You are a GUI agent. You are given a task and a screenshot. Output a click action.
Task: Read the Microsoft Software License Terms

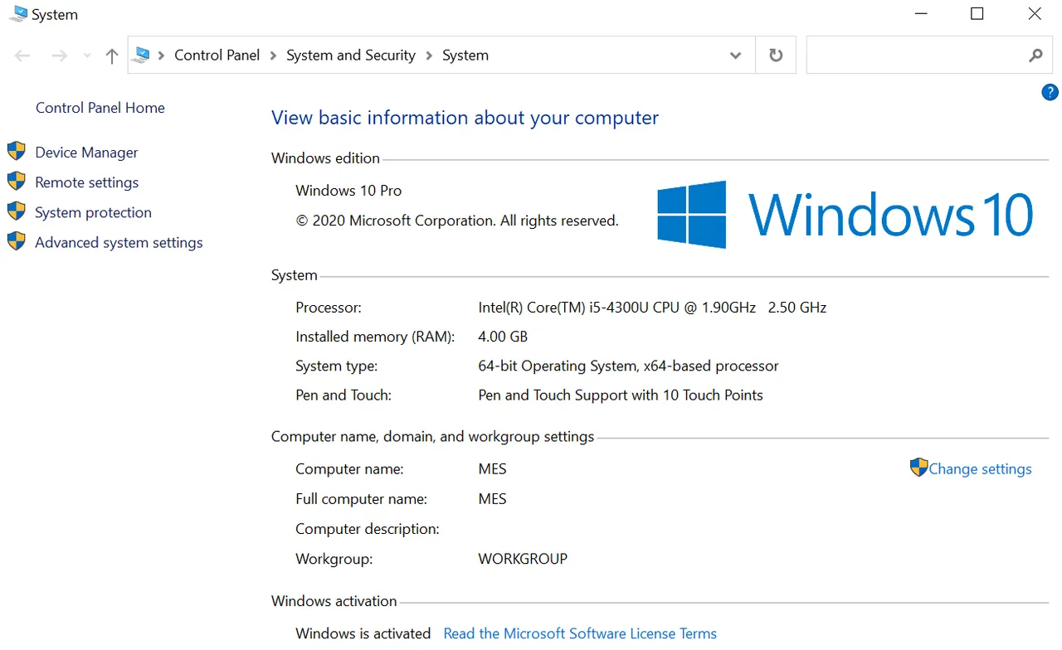(580, 633)
